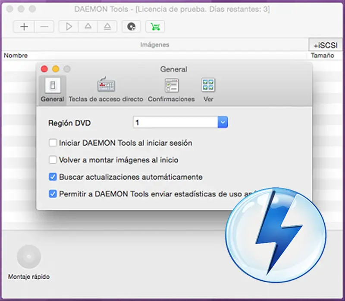Viewport: 345px width, 301px height.
Task: Open Teclas de acceso directo tab
Action: pos(106,90)
